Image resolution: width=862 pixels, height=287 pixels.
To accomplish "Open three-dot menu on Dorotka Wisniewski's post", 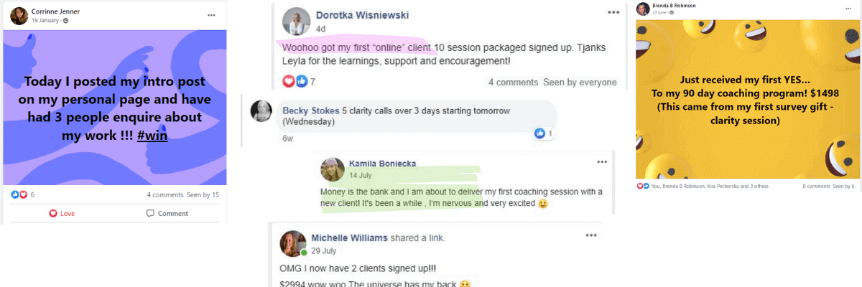I will point(613,12).
